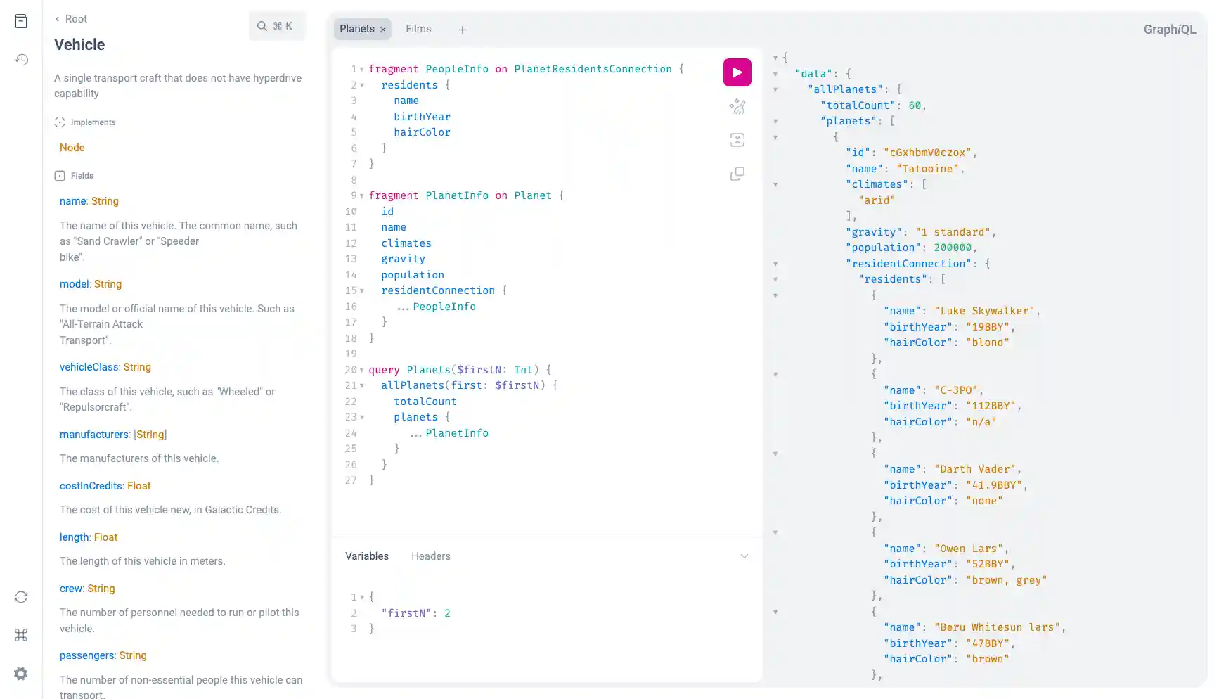Collapse the allPlanets result node
Image resolution: width=1219 pixels, height=699 pixels.
click(x=775, y=89)
